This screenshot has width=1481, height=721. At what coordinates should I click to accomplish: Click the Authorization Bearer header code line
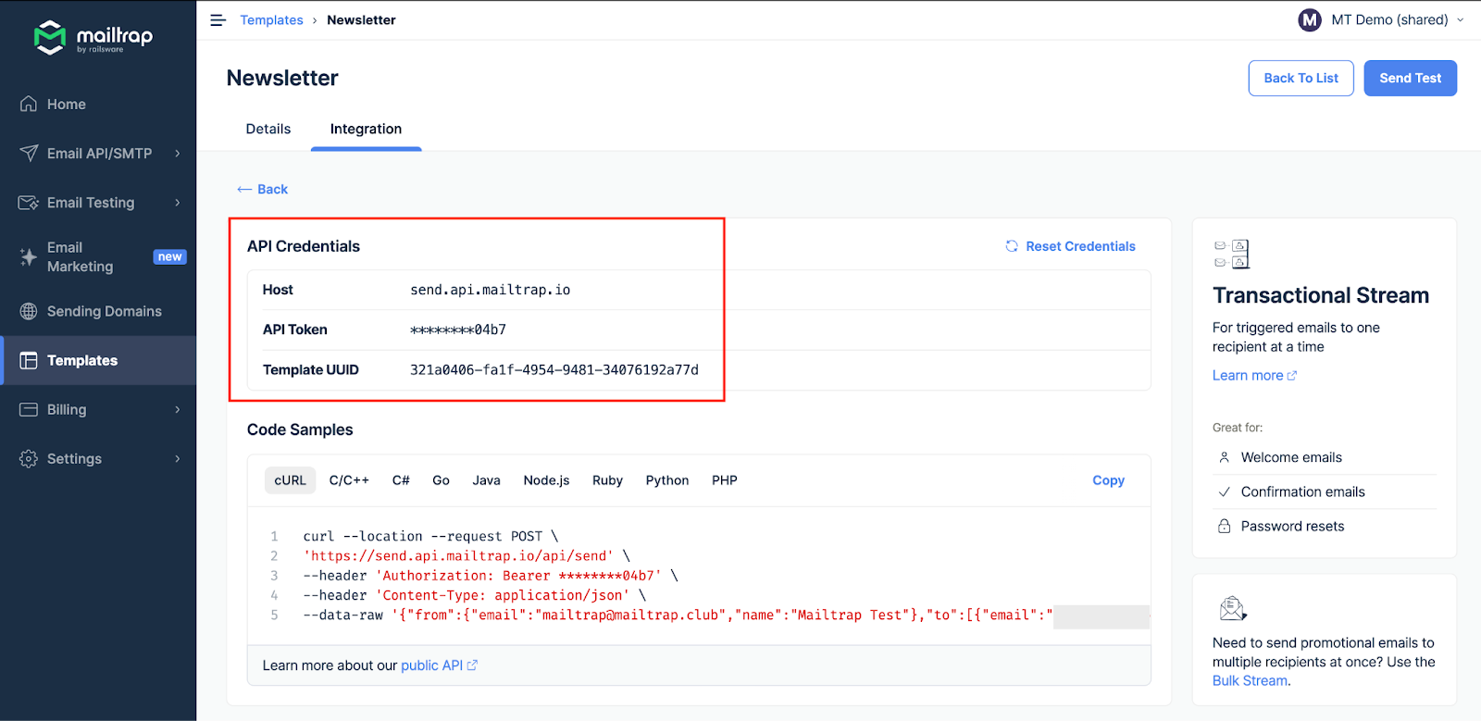pos(491,576)
